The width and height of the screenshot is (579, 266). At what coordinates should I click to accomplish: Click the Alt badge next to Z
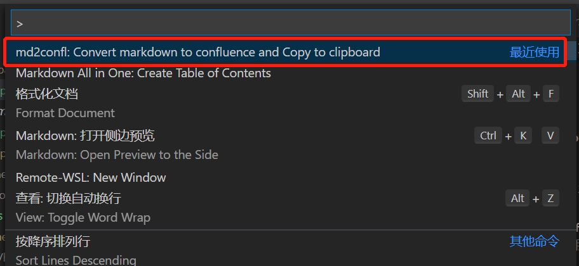tap(518, 198)
